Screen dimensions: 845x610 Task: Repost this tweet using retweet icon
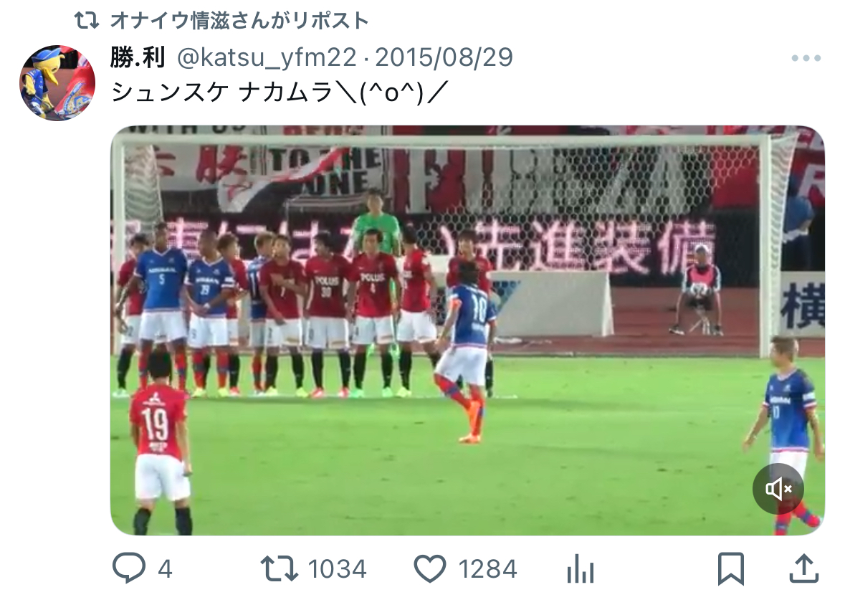(x=279, y=568)
